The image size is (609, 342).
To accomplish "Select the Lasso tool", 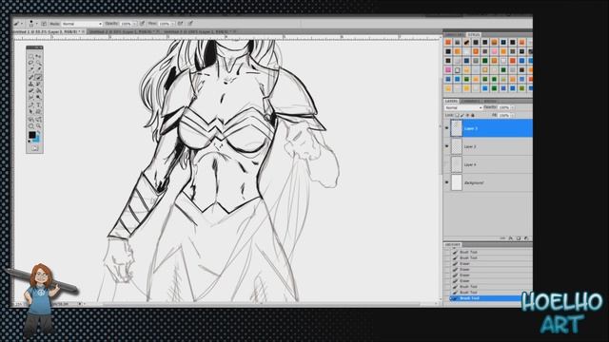I will pyautogui.click(x=31, y=63).
